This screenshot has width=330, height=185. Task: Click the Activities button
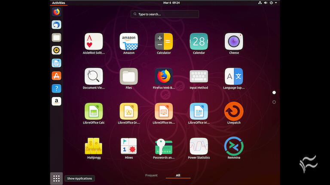click(58, 3)
